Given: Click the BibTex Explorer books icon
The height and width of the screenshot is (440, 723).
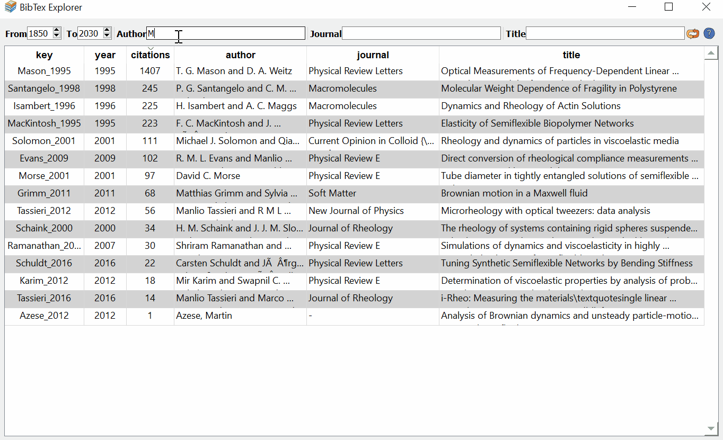Looking at the screenshot, I should (11, 7).
